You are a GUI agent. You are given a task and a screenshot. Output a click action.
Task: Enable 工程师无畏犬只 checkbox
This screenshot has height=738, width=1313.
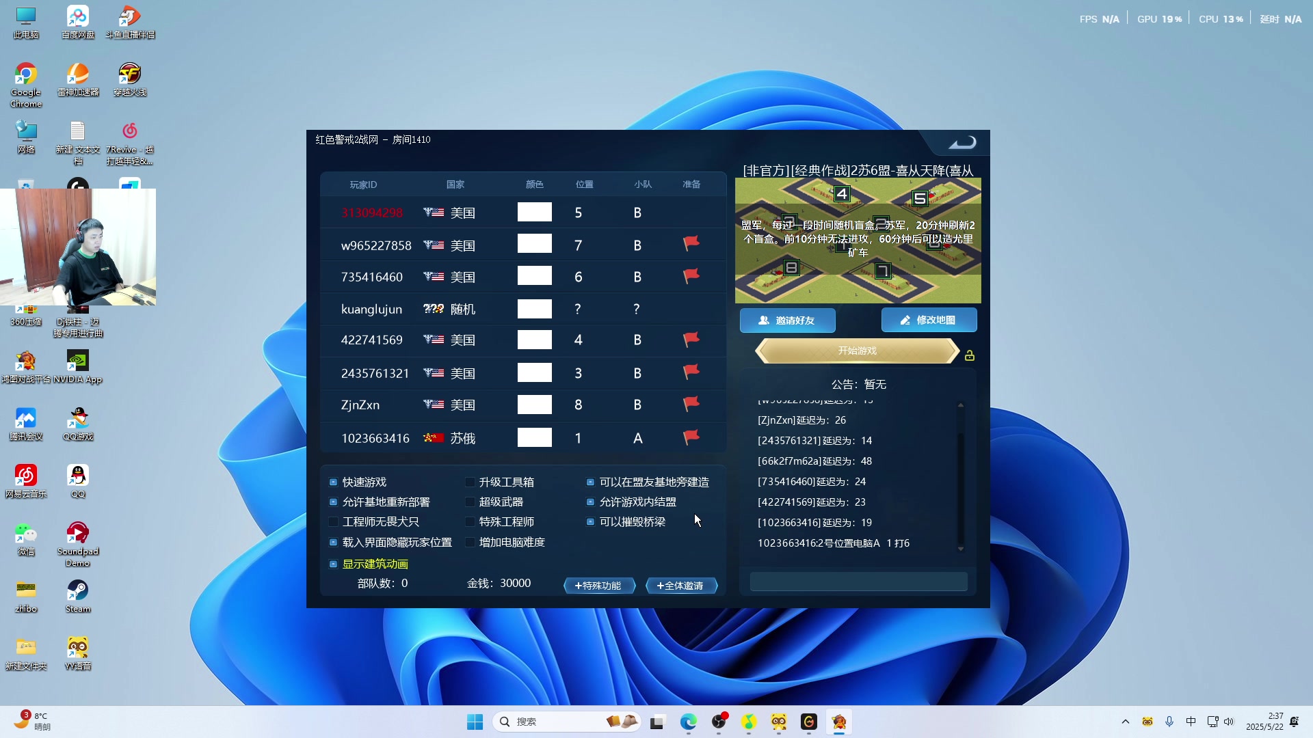point(334,521)
